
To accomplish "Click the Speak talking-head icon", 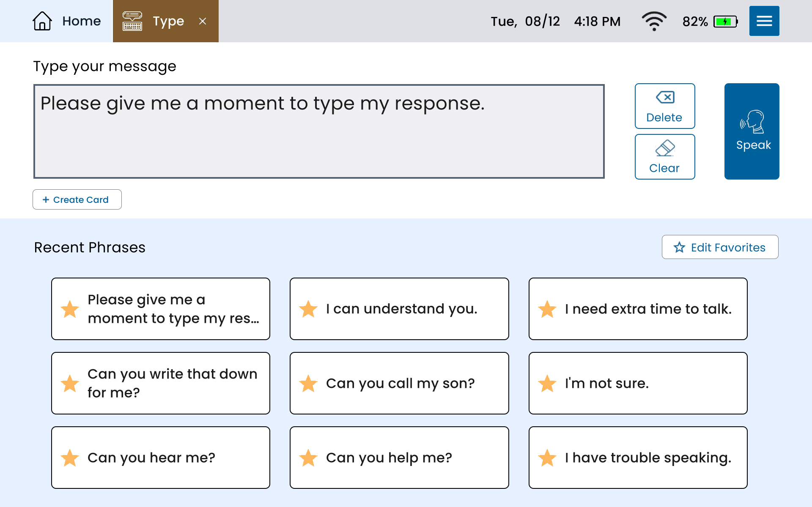I will point(752,122).
